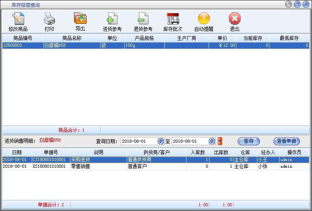This screenshot has width=312, height=211.
Task: Select product row 白甜糯658
Action: (x=72, y=45)
